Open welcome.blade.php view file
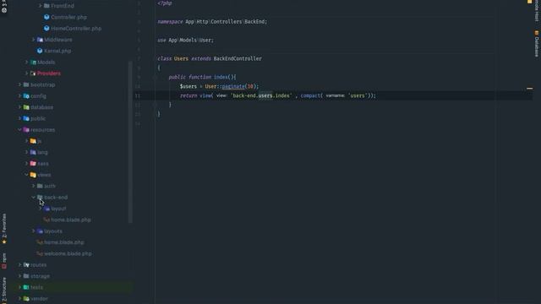 click(x=68, y=253)
